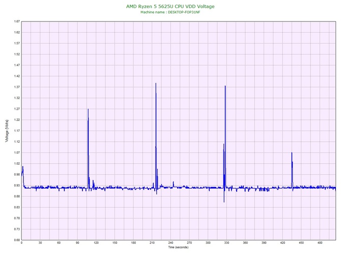Click the 1.02 value on the voltage axis
341x256 pixels.
17,163
